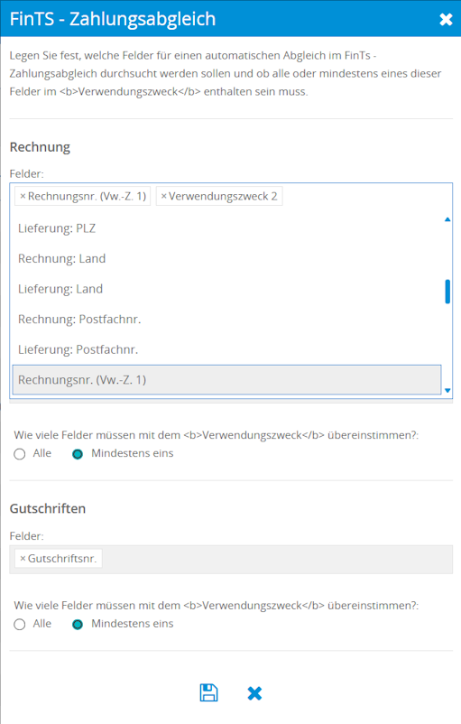Image resolution: width=461 pixels, height=724 pixels.
Task: Select Alle radio under Rechnung
Action: click(x=19, y=454)
